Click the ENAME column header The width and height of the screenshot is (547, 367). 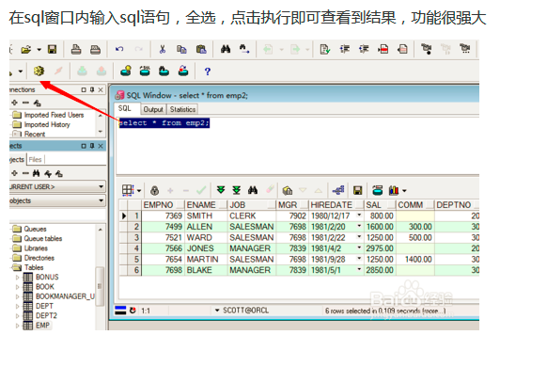(206, 205)
